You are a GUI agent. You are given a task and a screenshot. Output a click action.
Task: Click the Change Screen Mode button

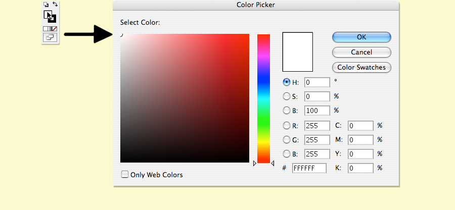pyautogui.click(x=50, y=37)
